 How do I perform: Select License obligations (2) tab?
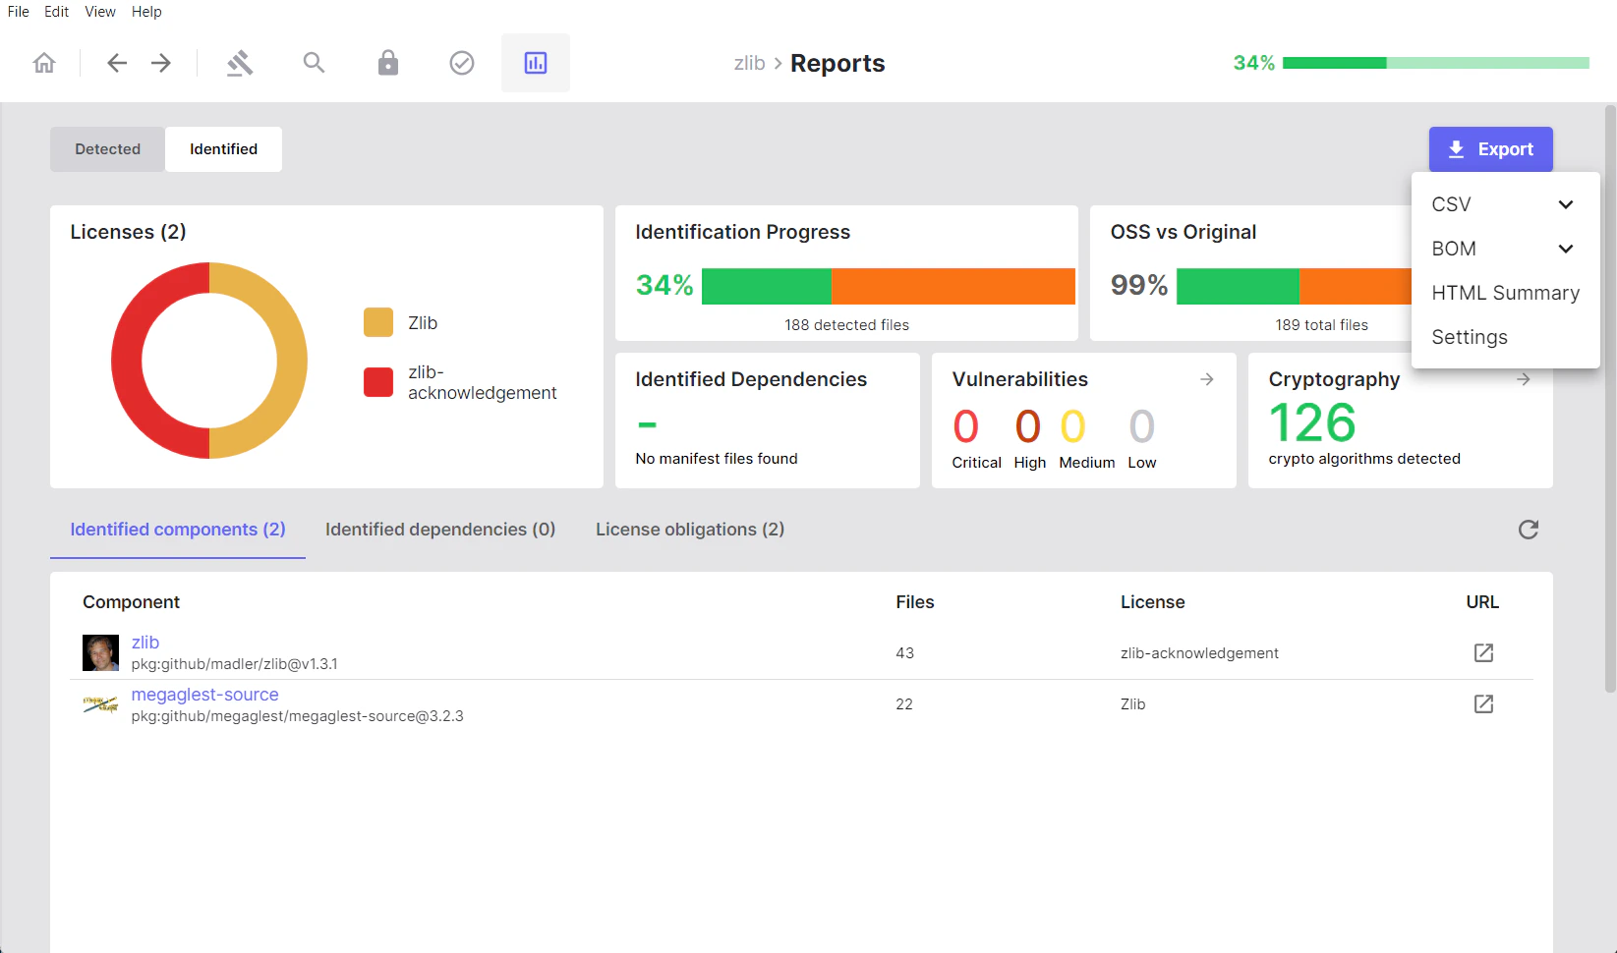click(x=690, y=530)
